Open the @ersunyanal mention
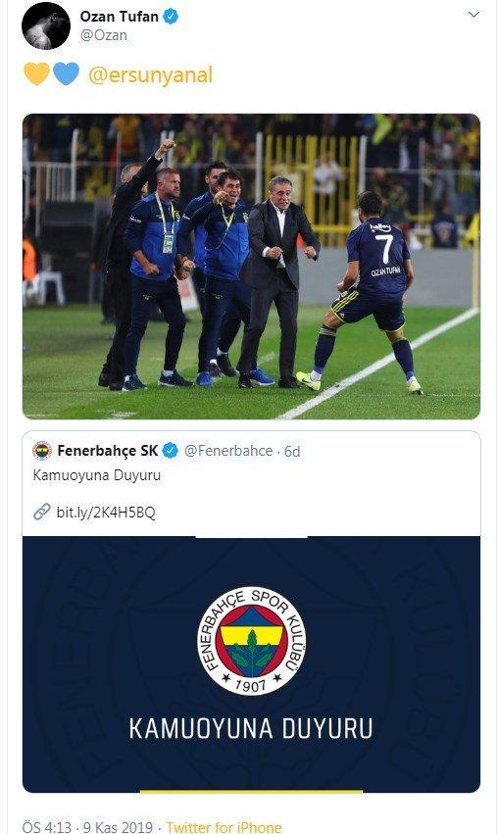Viewport: 497px width, 834px height. tap(150, 75)
